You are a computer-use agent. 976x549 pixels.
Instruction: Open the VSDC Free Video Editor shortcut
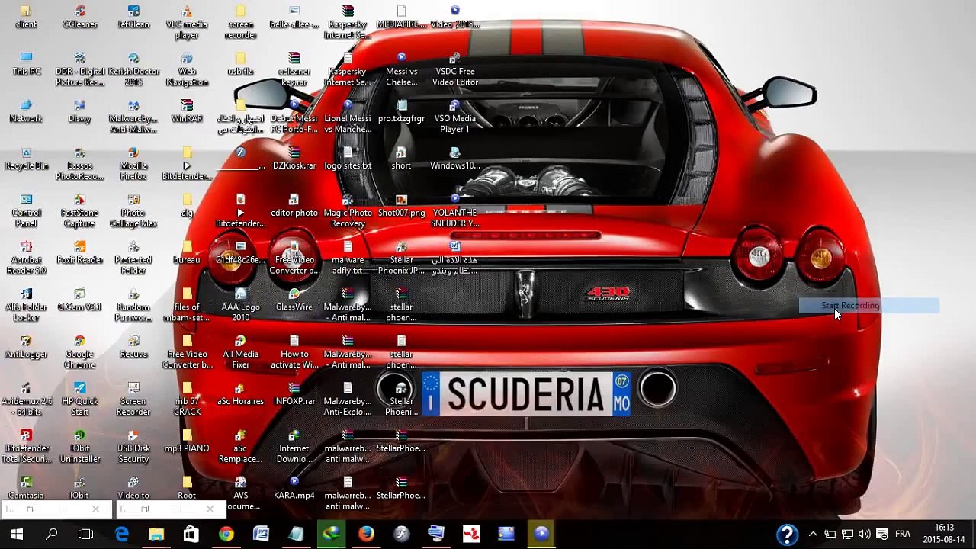point(455,70)
